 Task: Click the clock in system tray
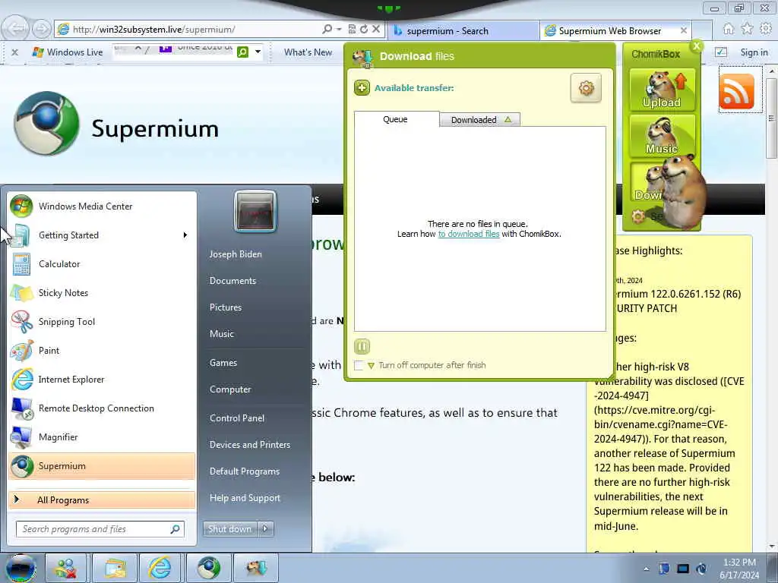pyautogui.click(x=738, y=569)
